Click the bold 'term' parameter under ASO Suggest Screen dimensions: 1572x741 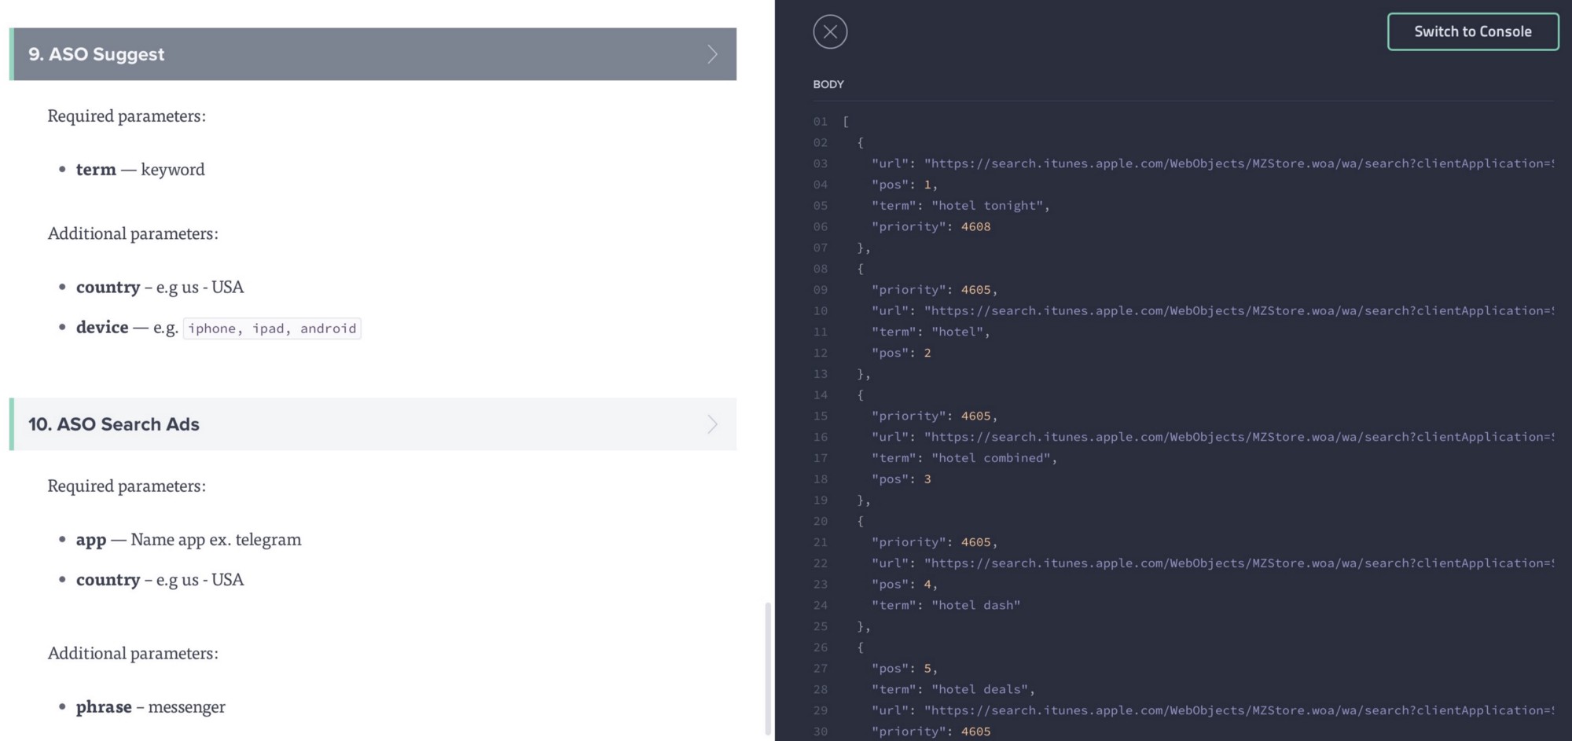tap(96, 170)
